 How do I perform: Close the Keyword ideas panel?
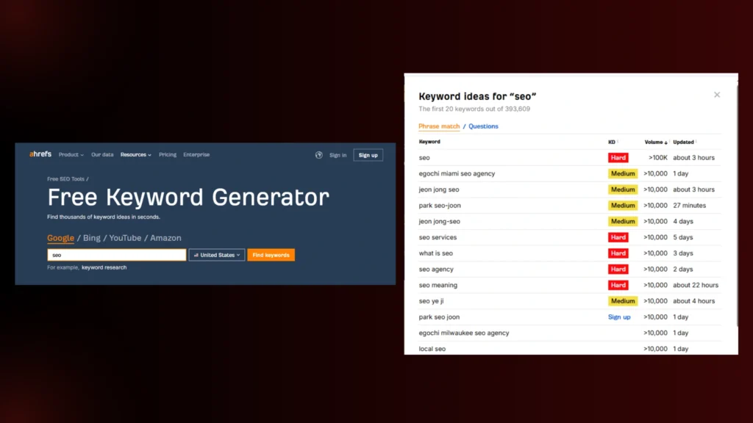(x=717, y=95)
